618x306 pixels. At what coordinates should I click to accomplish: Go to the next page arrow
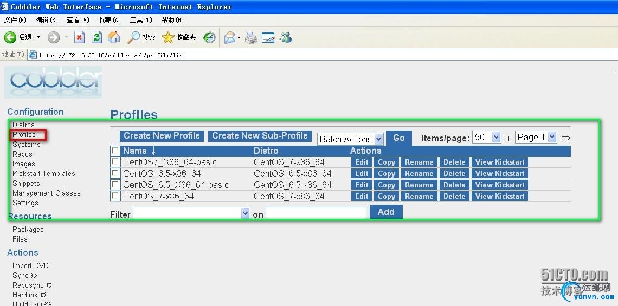(x=566, y=138)
